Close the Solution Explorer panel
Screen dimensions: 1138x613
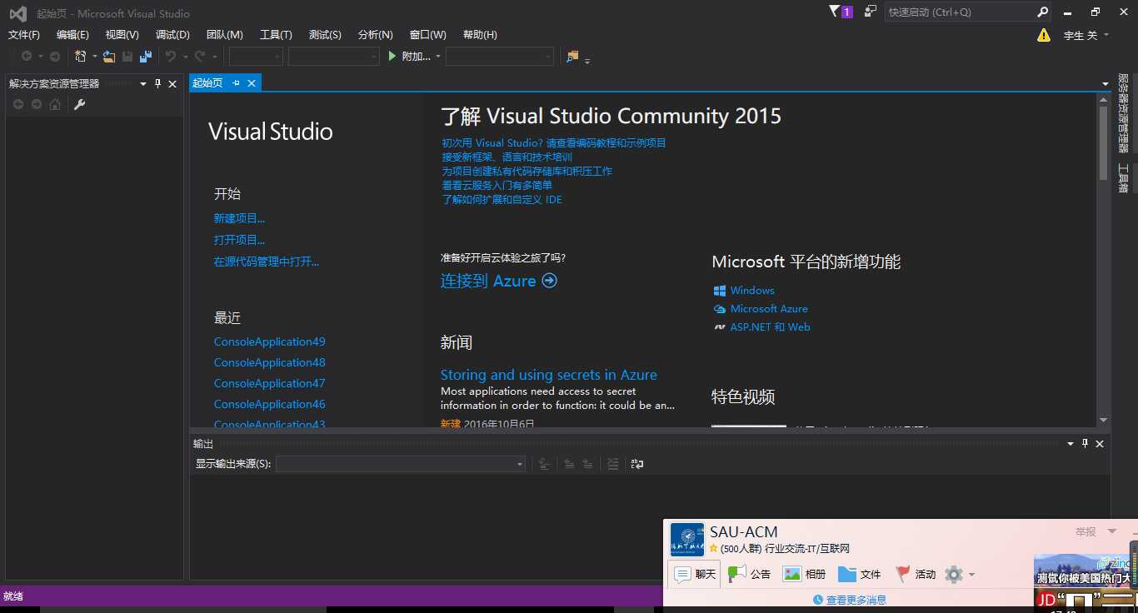click(172, 83)
